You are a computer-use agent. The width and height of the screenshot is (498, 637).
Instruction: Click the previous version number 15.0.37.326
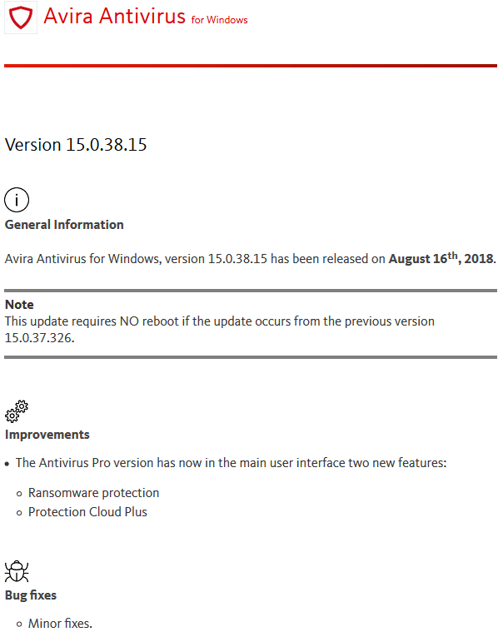pos(38,338)
